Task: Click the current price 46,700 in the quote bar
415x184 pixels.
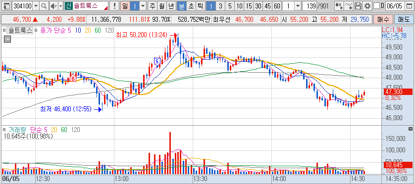Action: pos(21,19)
